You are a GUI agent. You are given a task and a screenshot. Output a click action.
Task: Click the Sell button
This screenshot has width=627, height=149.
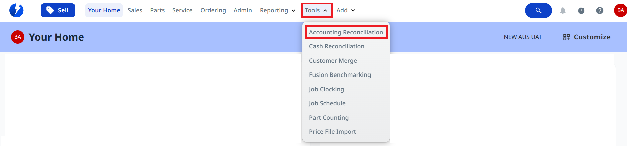tap(58, 10)
